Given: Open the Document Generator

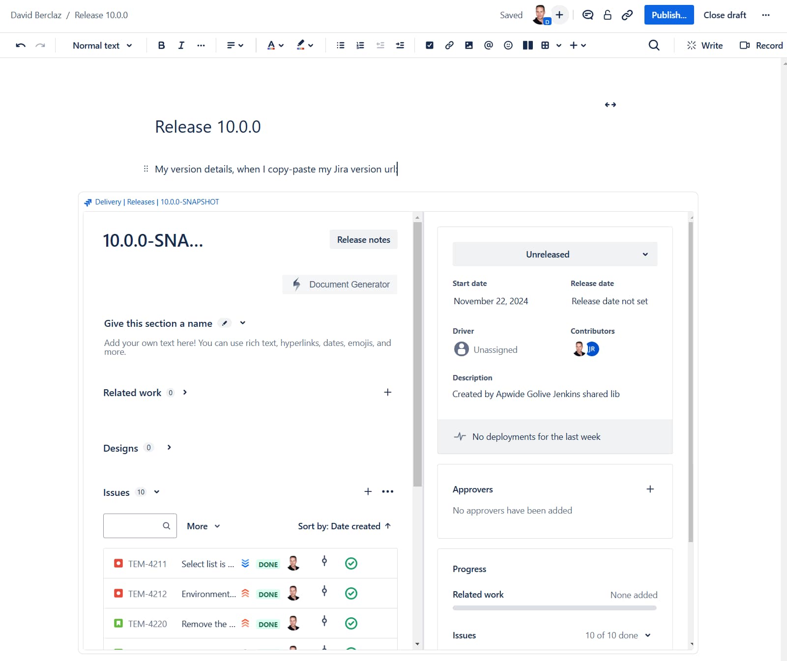Looking at the screenshot, I should 340,284.
